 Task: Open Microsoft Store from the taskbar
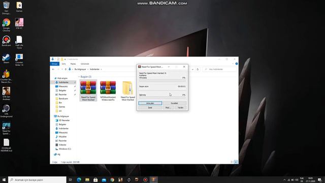[x=95, y=179]
